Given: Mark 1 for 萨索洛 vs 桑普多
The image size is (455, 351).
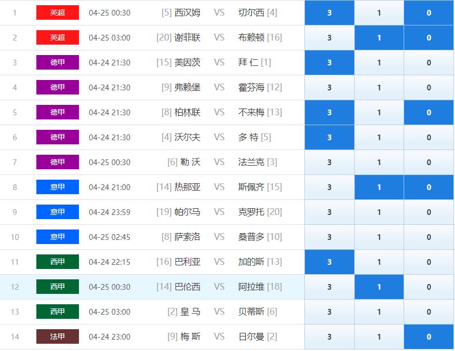Looking at the screenshot, I should point(379,237).
